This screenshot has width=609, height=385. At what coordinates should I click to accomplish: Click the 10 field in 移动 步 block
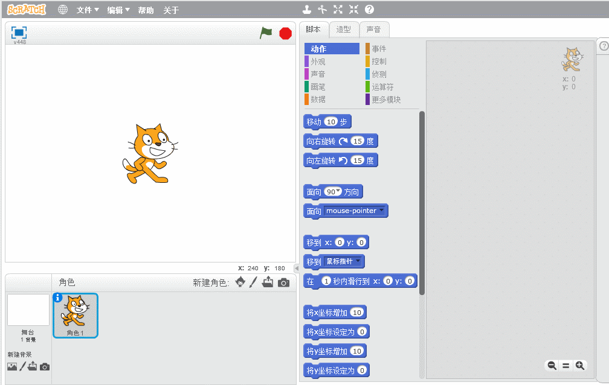point(331,122)
